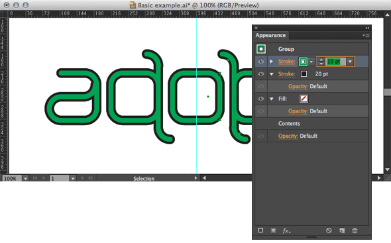Click the Clear Appearance icon
The image size is (391, 243).
click(329, 230)
